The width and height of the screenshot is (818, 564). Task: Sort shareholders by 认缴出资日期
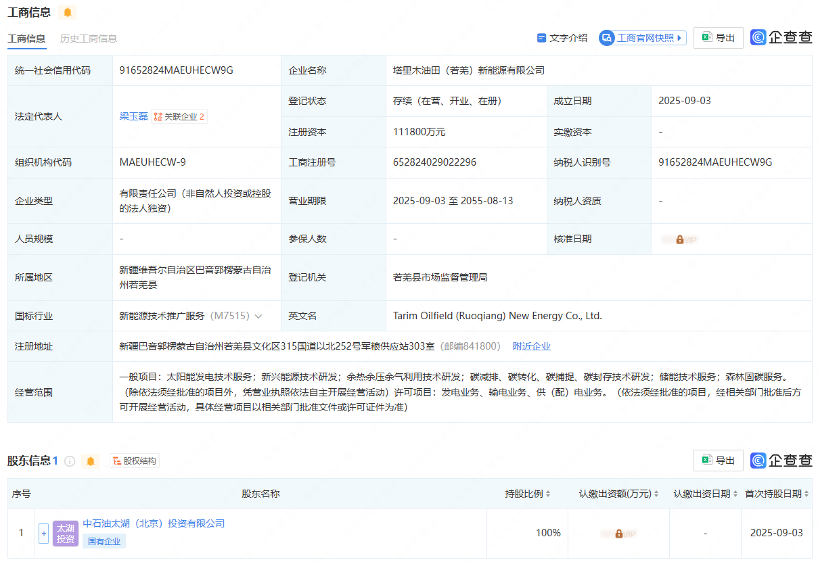(x=706, y=494)
